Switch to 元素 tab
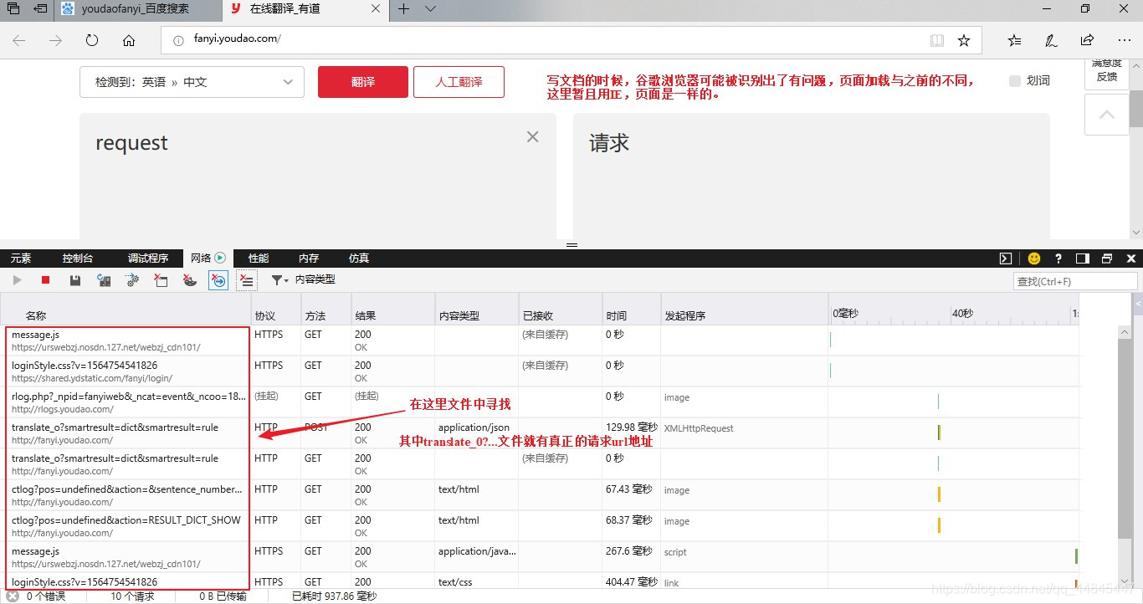 pos(21,258)
